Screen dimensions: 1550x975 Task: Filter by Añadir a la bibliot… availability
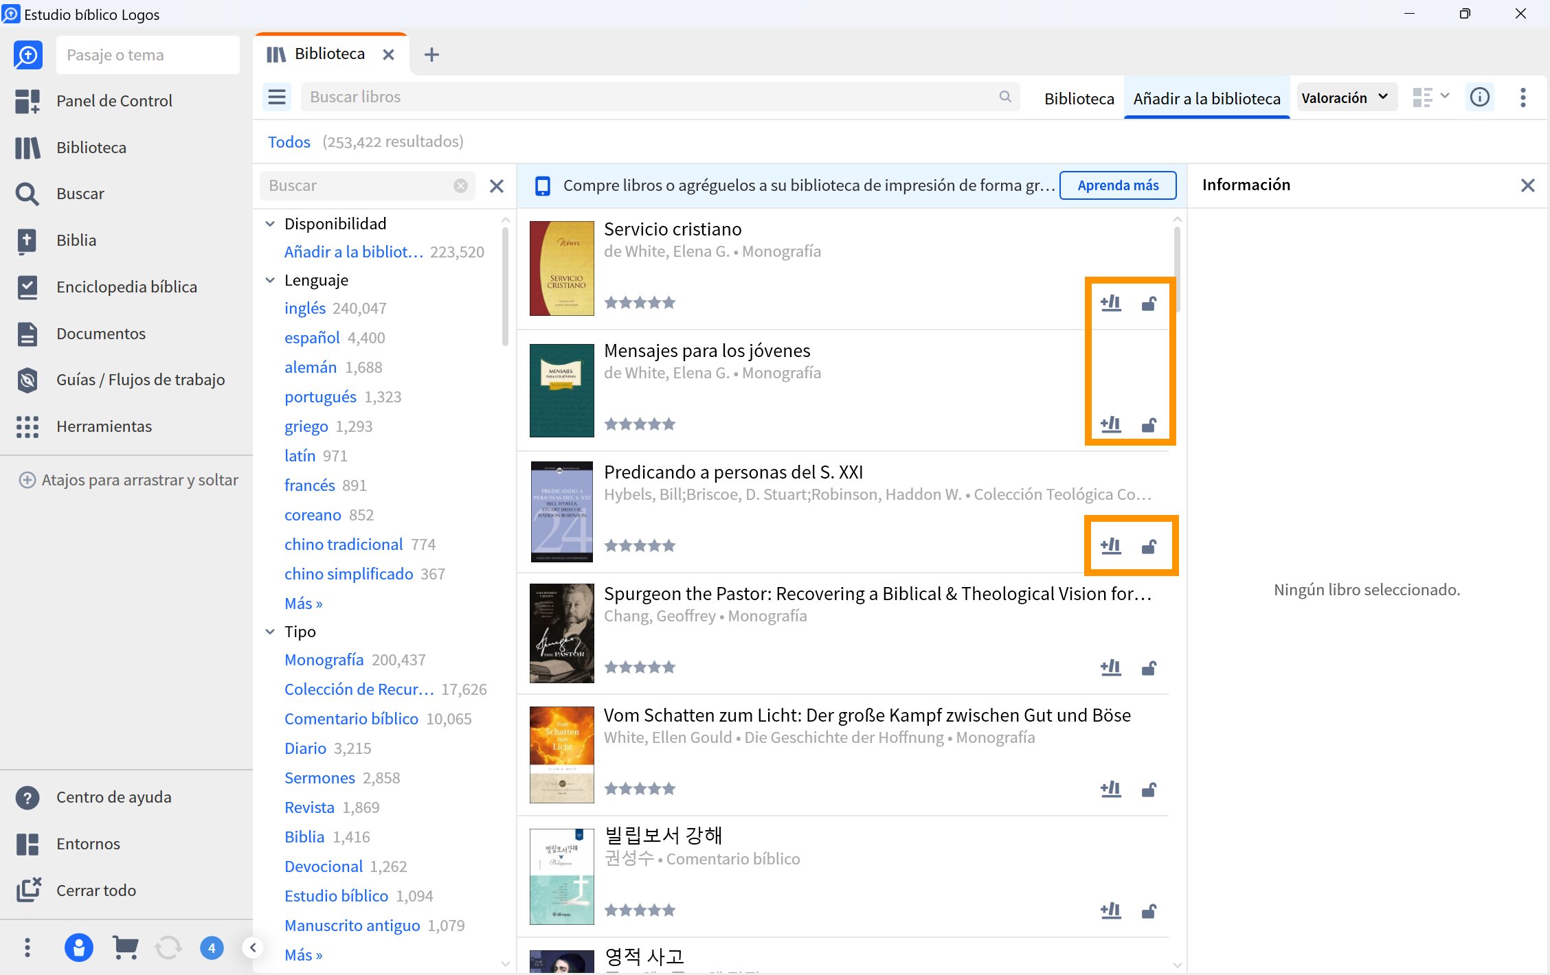[x=354, y=252]
